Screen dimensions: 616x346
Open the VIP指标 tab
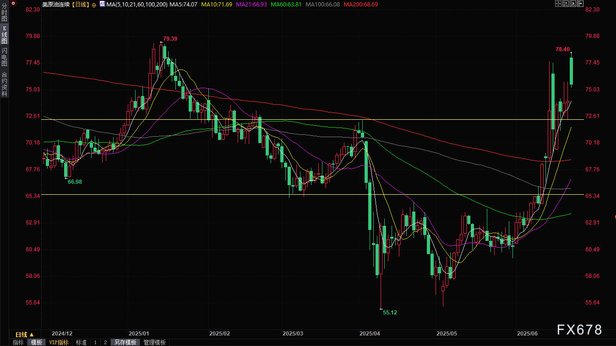[x=59, y=342]
